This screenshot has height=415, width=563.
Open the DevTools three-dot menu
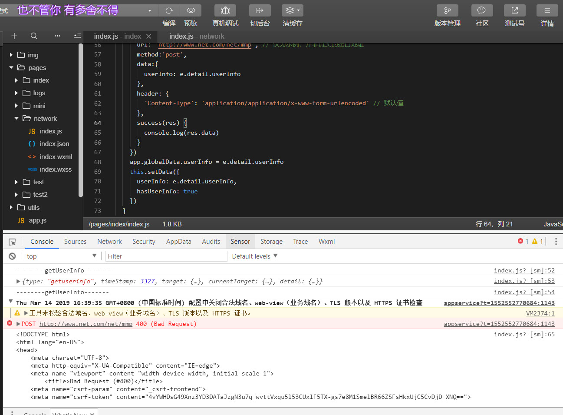coord(556,242)
